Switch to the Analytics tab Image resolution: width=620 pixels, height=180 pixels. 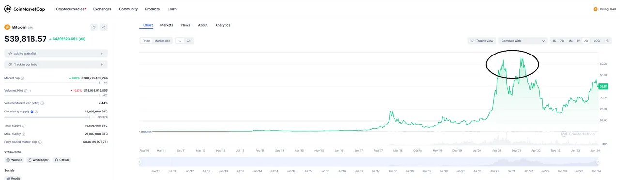[x=223, y=25]
